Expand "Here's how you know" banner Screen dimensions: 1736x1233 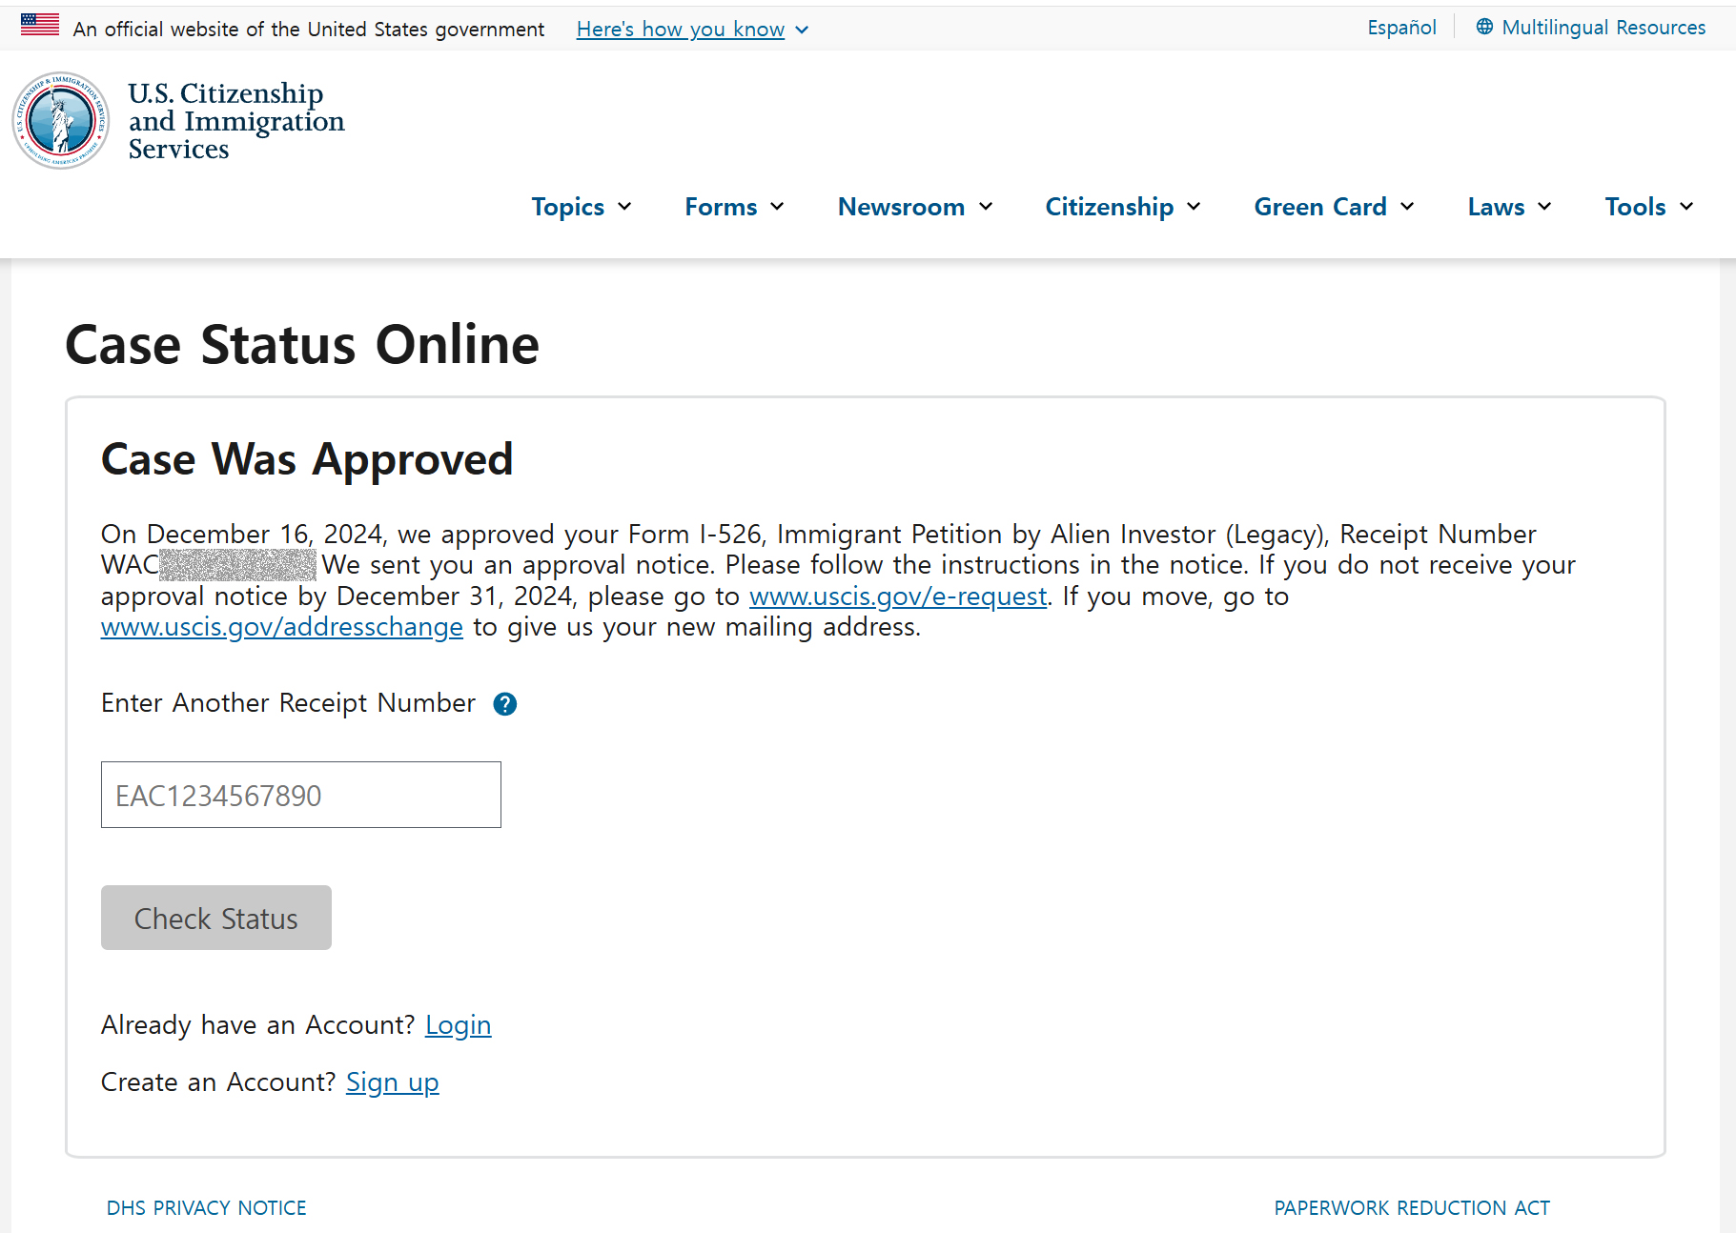(692, 30)
